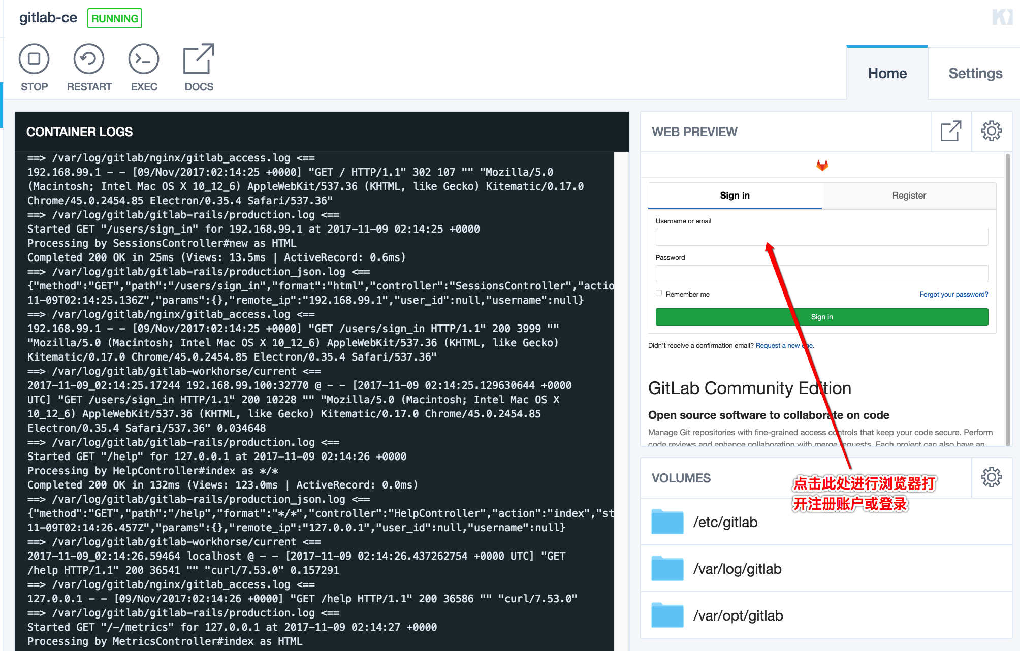Restart the running container
The image size is (1020, 651).
click(89, 59)
